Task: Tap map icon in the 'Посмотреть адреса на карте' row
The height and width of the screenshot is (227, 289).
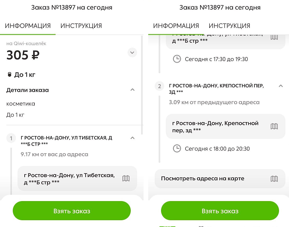Action: pos(274,179)
